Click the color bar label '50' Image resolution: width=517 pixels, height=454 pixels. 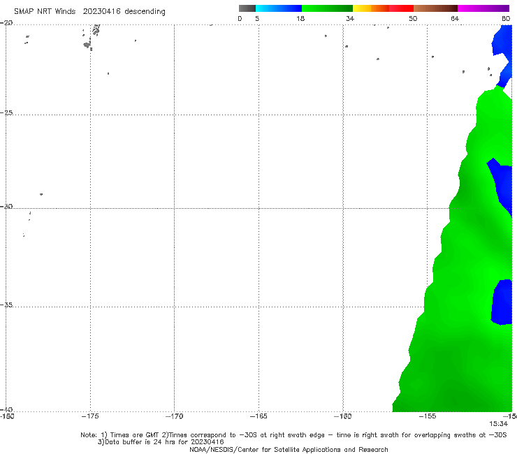point(413,18)
